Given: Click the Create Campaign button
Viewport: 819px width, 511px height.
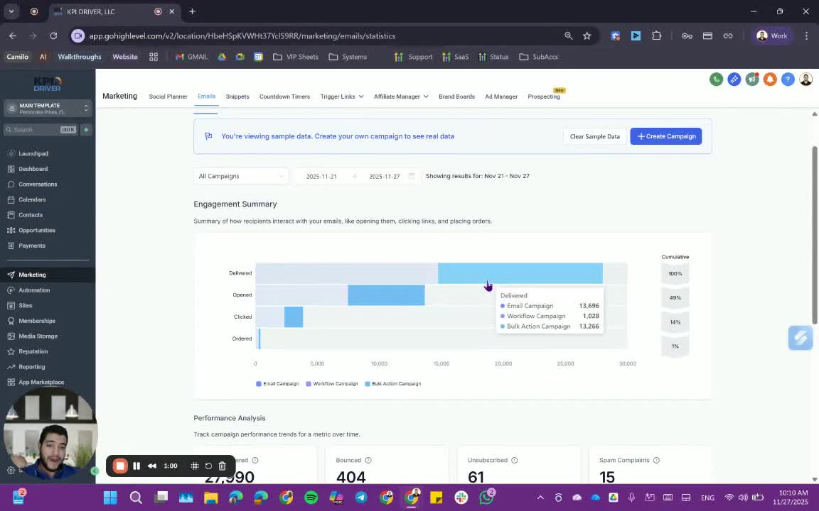Looking at the screenshot, I should coord(666,136).
